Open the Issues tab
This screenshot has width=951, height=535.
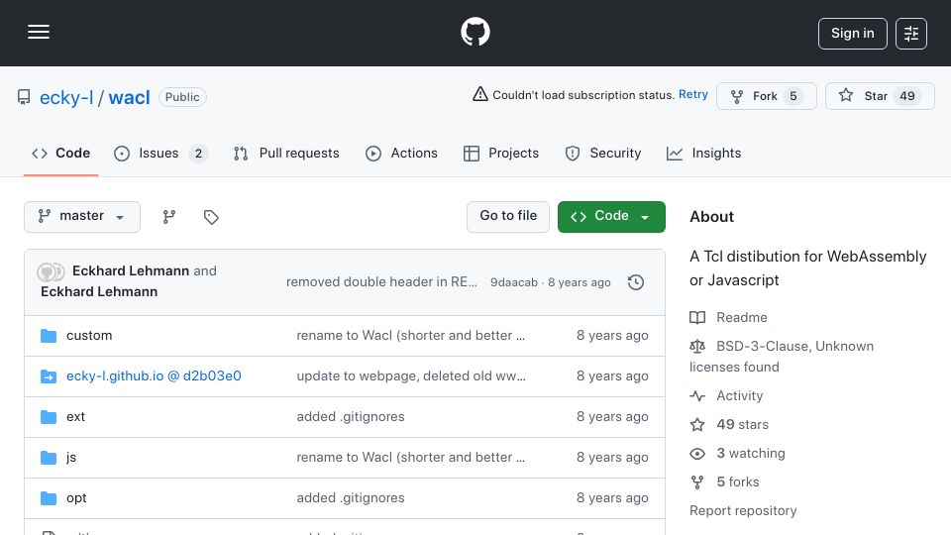click(x=160, y=153)
